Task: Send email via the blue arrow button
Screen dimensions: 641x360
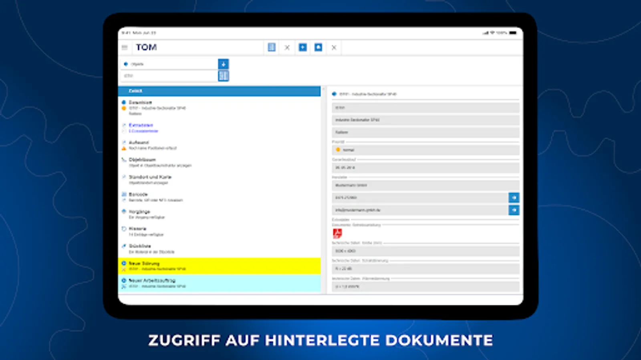Action: coord(514,210)
